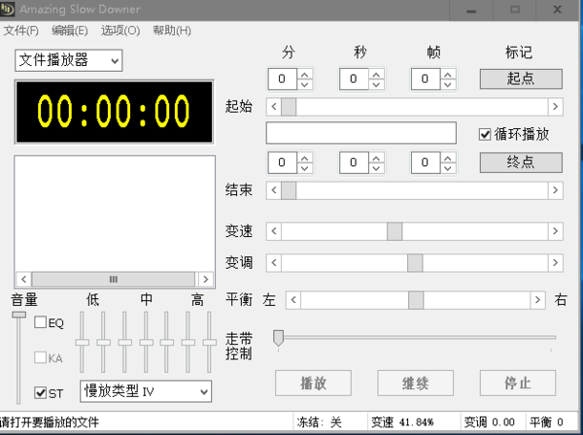Decrease end minutes with down arrow
The height and width of the screenshot is (435, 583).
click(x=304, y=168)
